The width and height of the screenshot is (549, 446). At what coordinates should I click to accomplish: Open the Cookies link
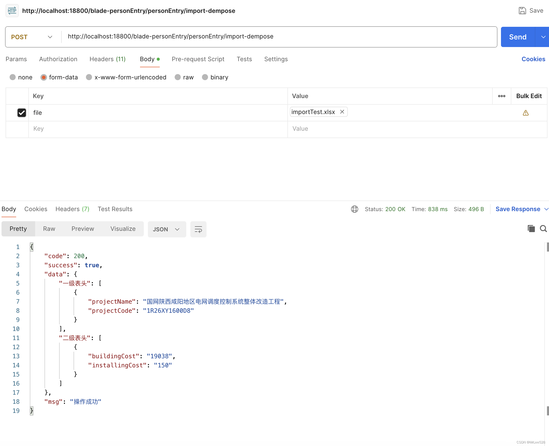533,59
